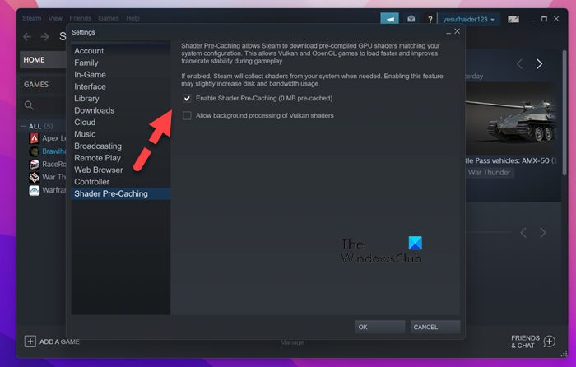Click the War Thunder tag under the banner
The image size is (576, 367).
click(x=490, y=172)
